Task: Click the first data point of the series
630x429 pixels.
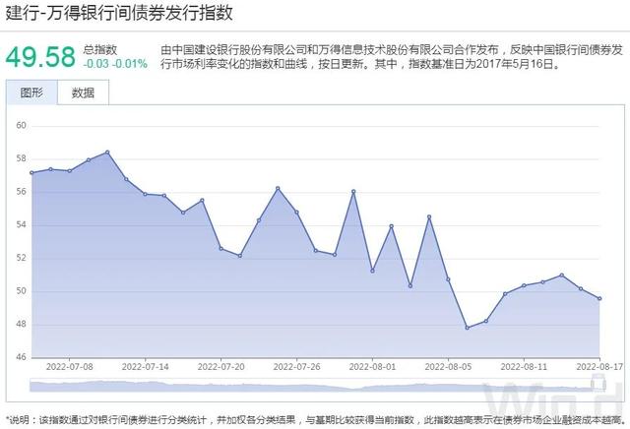Action: pos(31,173)
